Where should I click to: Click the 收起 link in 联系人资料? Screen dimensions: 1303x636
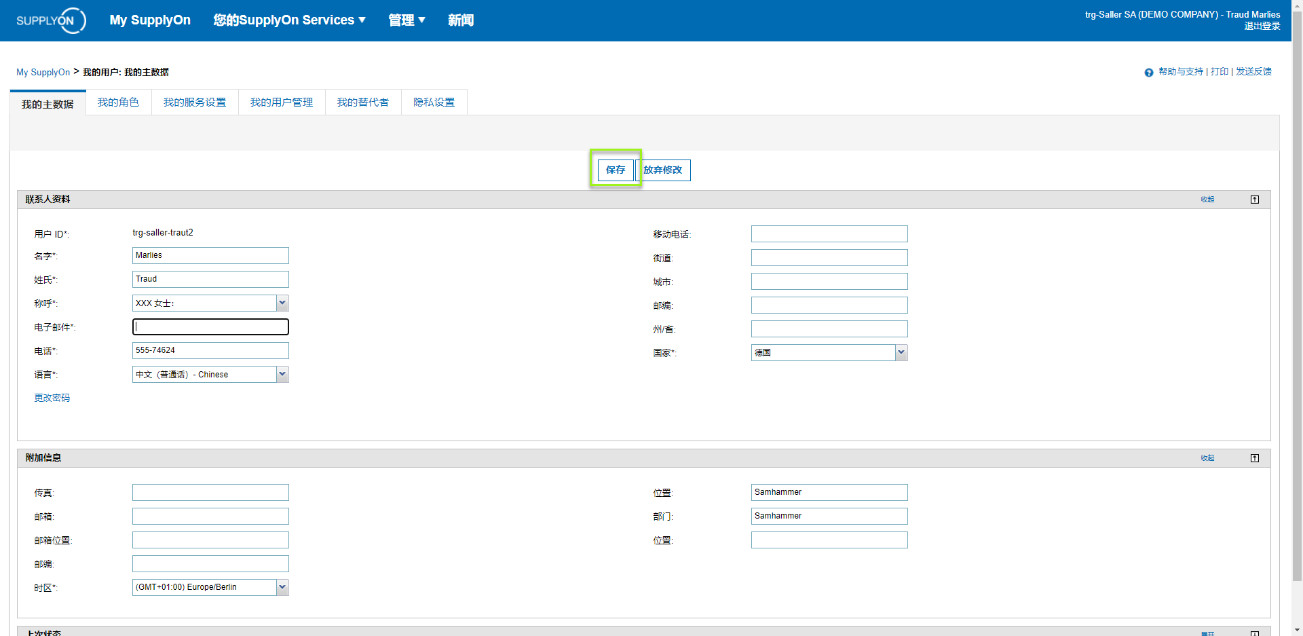pyautogui.click(x=1207, y=200)
